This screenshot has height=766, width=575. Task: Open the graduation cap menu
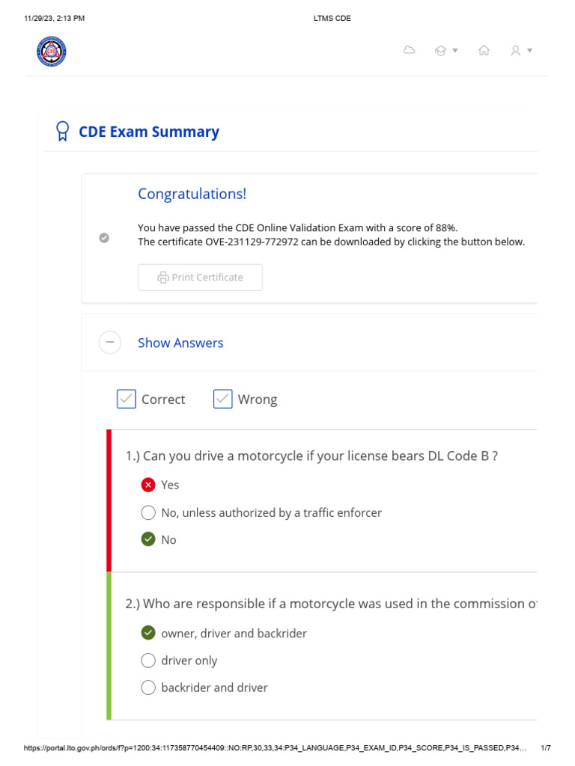445,51
